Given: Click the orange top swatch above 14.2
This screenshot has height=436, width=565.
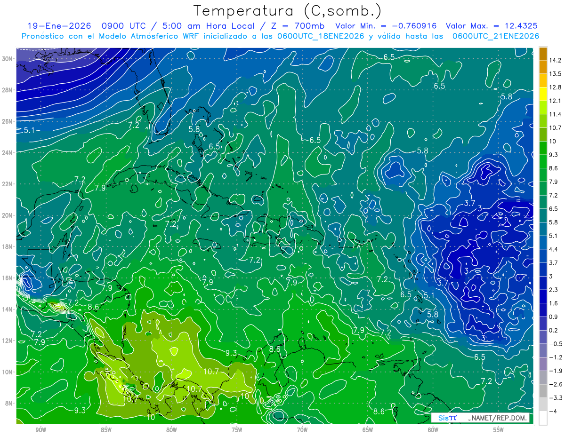Looking at the screenshot, I should tap(543, 54).
